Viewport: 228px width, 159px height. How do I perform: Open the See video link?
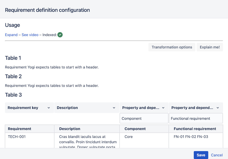click(x=30, y=35)
